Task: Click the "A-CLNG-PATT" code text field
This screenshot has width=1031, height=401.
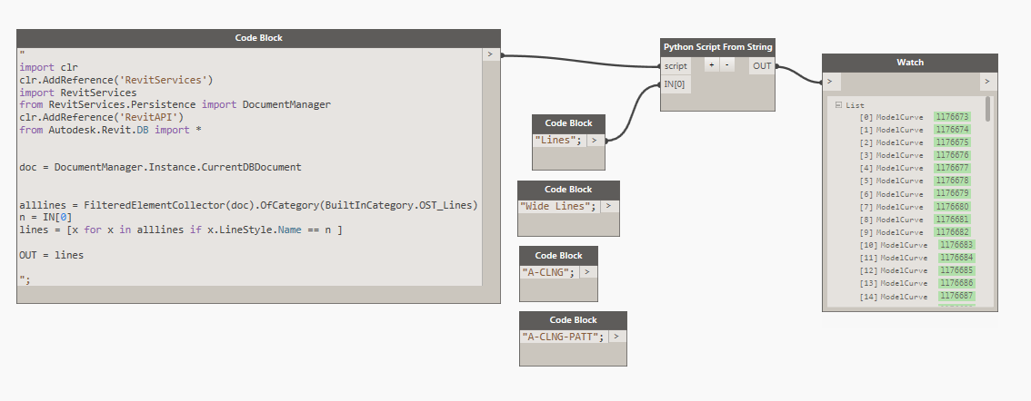Action: coord(565,336)
